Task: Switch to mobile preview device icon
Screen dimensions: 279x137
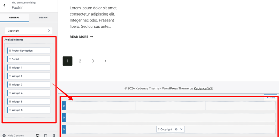Action: pyautogui.click(x=54, y=135)
